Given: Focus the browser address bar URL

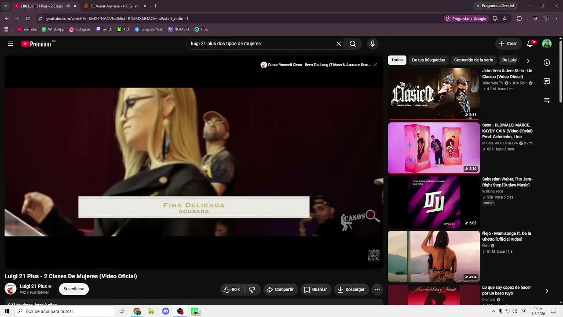Looking at the screenshot, I should point(117,18).
